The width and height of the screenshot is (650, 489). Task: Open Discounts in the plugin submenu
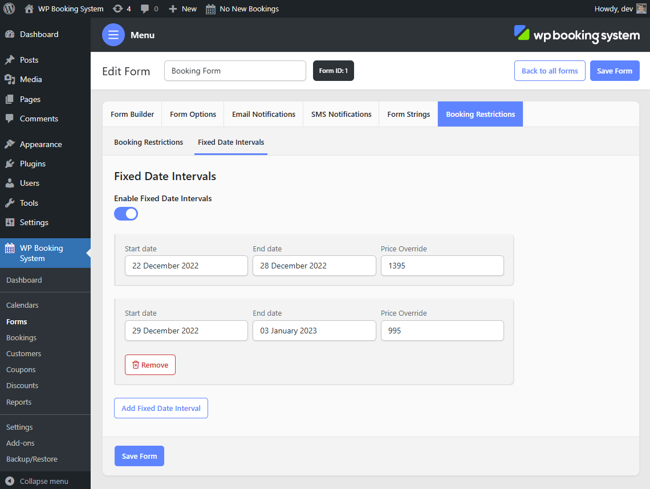[x=22, y=385]
